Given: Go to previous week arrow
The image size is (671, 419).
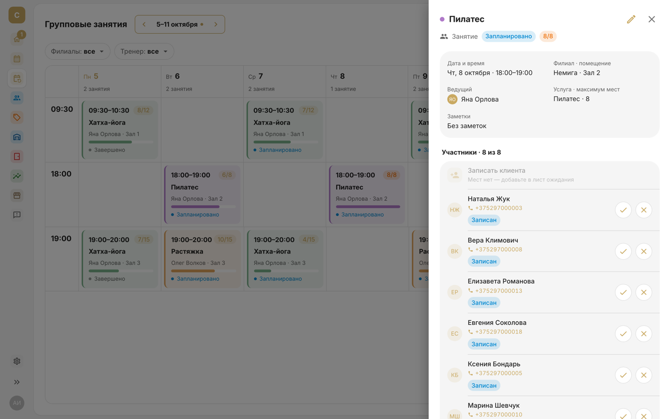Looking at the screenshot, I should click(x=144, y=24).
